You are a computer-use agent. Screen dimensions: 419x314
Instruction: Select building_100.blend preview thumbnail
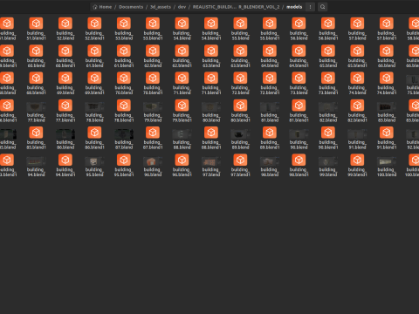(387, 161)
